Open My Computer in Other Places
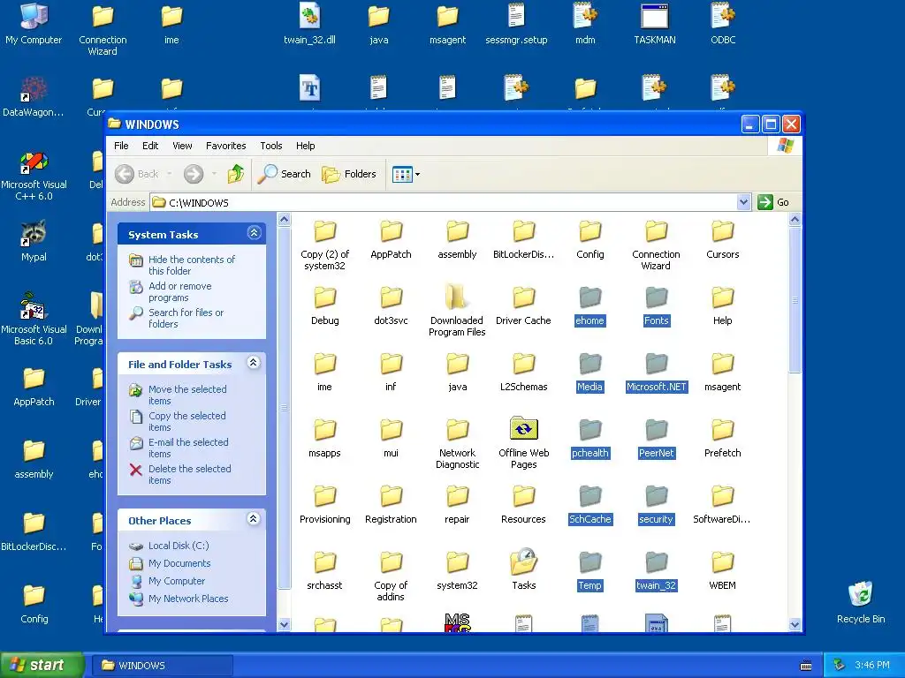This screenshot has height=678, width=905. tap(177, 581)
